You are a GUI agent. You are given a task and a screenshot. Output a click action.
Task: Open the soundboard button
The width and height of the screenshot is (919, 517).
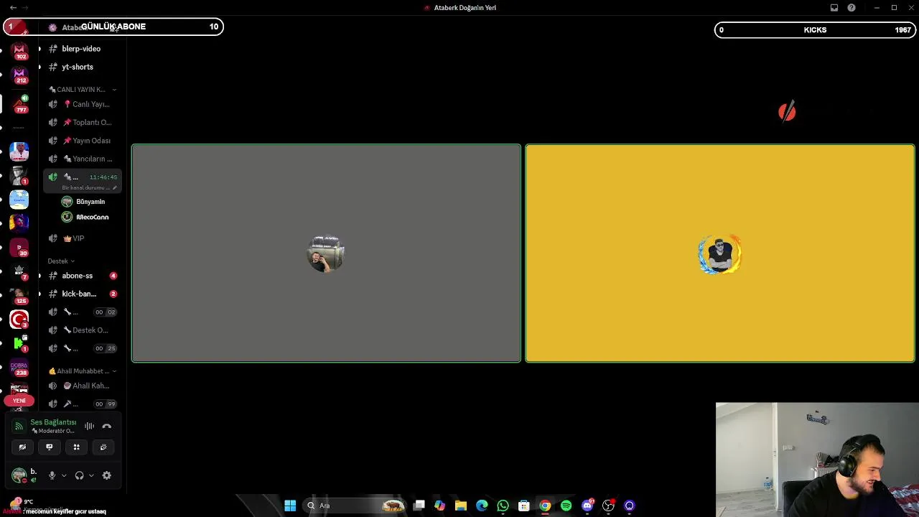tap(103, 447)
